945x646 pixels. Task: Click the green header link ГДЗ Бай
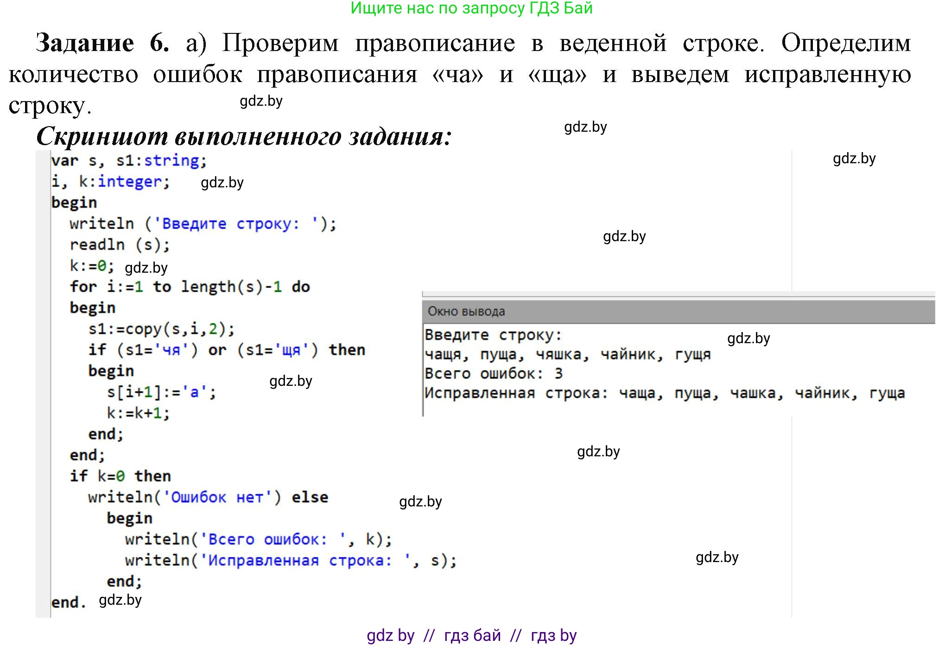(552, 10)
